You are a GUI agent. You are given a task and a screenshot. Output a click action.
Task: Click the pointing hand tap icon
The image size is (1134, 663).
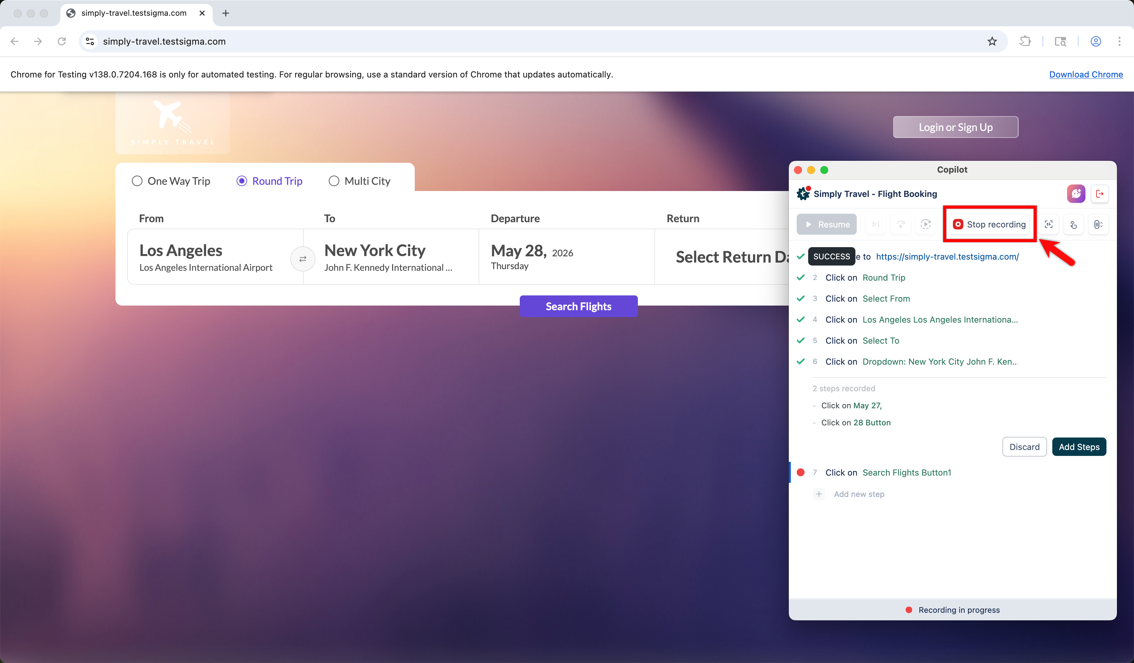(x=1074, y=224)
